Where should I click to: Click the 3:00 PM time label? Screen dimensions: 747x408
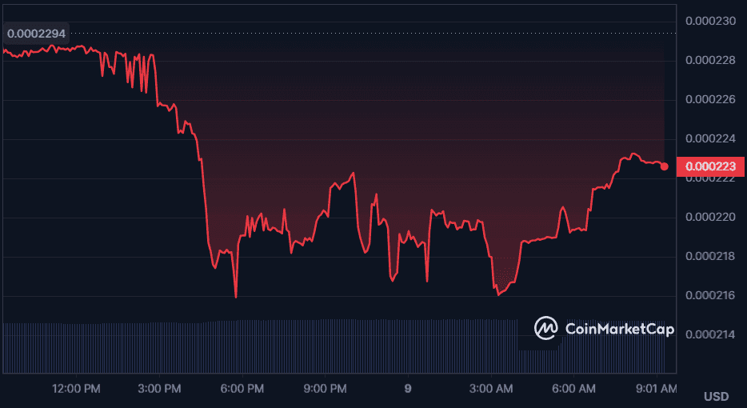pyautogui.click(x=162, y=389)
